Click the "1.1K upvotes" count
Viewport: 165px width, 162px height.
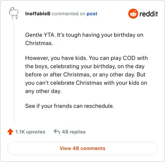point(30,132)
